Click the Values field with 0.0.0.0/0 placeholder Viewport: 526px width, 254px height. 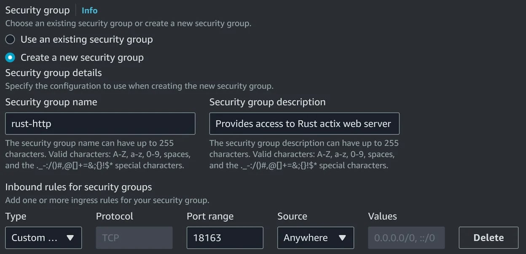coord(406,238)
